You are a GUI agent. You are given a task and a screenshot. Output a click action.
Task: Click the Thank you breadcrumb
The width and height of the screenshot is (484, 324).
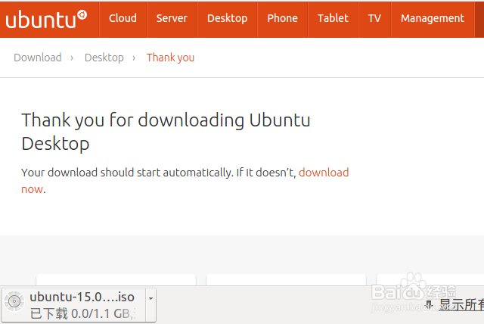point(170,58)
